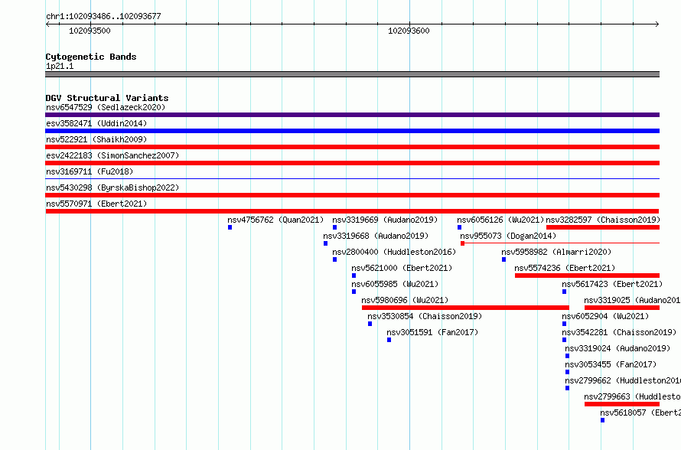The image size is (681, 450).
Task: Click the ruler's left arrow end
Action: click(47, 24)
